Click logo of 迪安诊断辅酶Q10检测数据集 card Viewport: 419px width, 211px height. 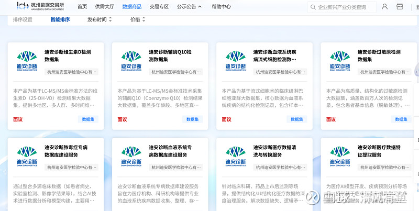(131, 61)
